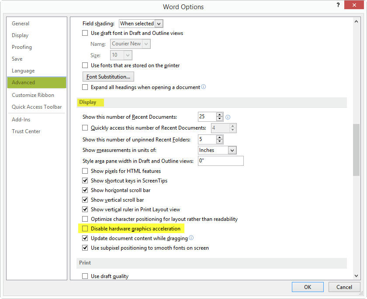Open Quick Access Toolbar category
Viewport: 367px width, 299px height.
[37, 107]
